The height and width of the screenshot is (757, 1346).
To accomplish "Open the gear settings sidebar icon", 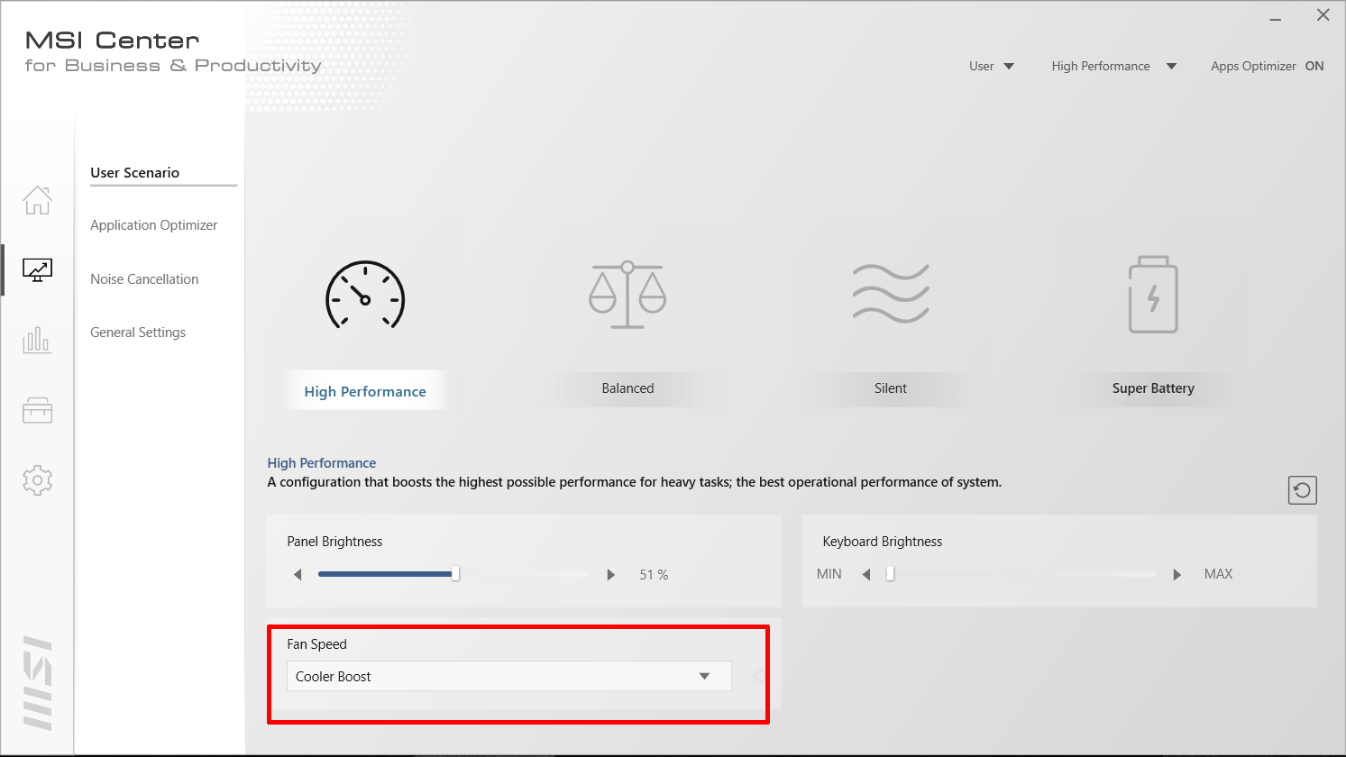I will click(37, 480).
